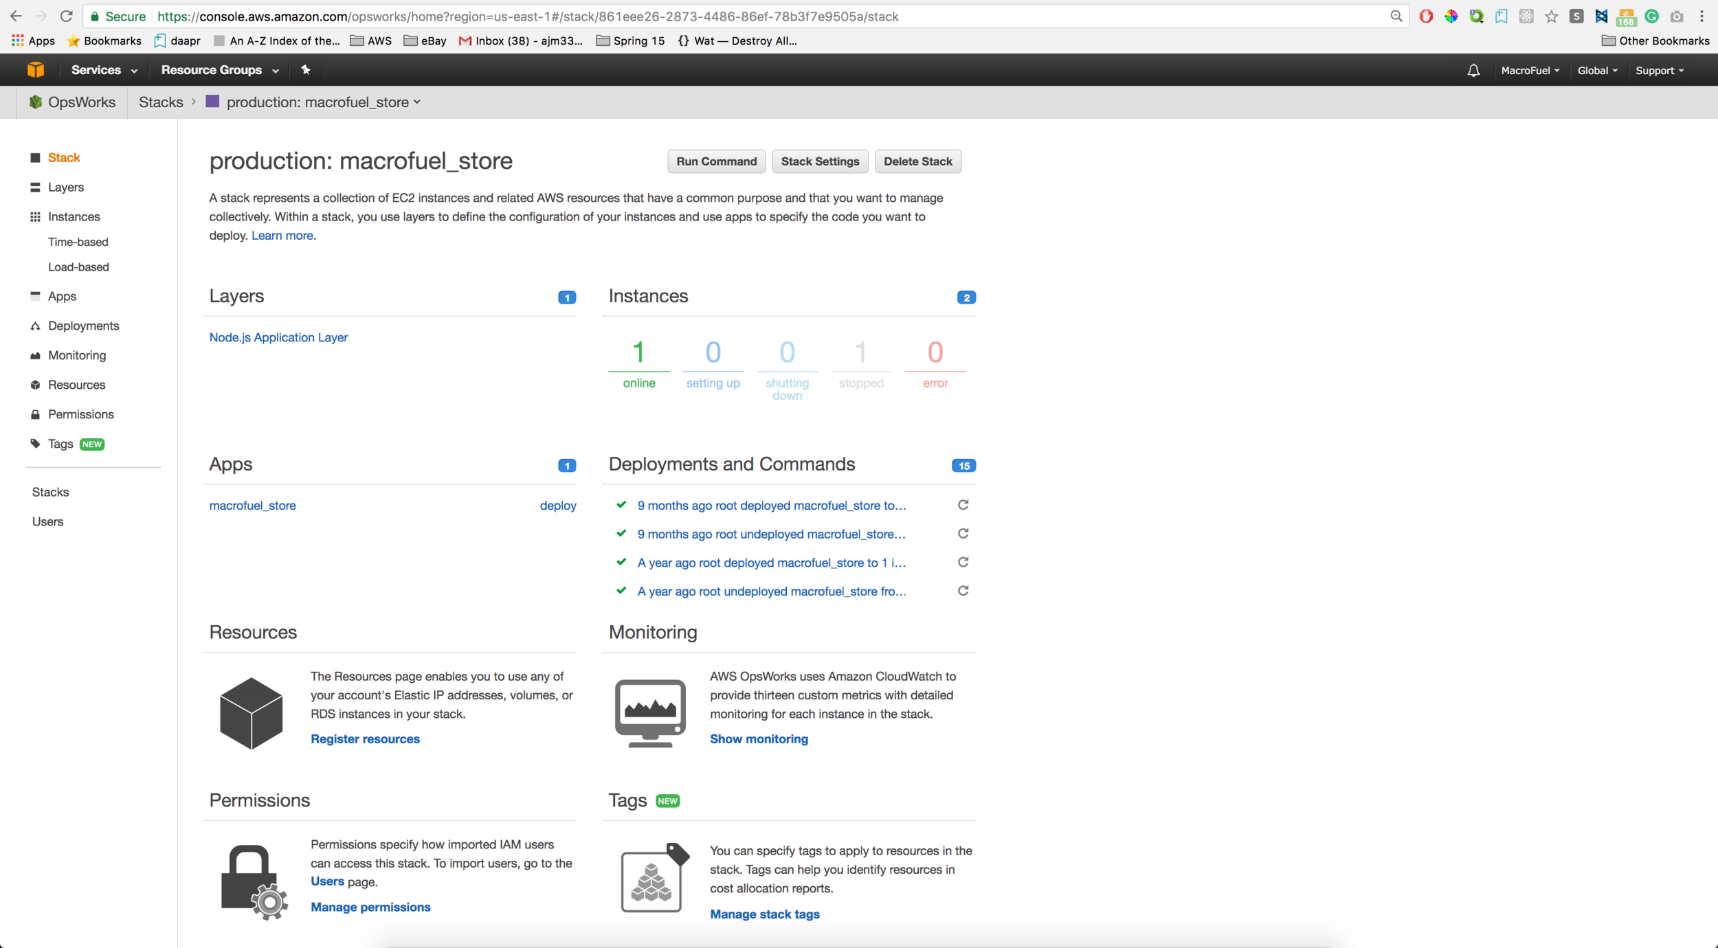
Task: Repeat the year ago deployed command
Action: click(x=963, y=562)
